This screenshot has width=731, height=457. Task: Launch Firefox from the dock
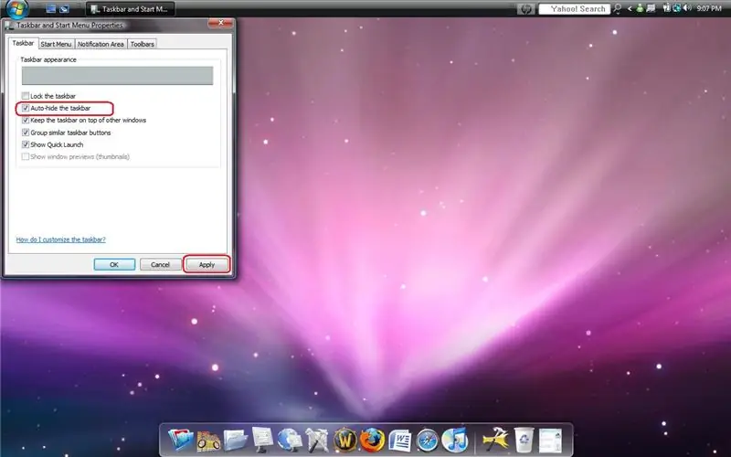point(372,440)
